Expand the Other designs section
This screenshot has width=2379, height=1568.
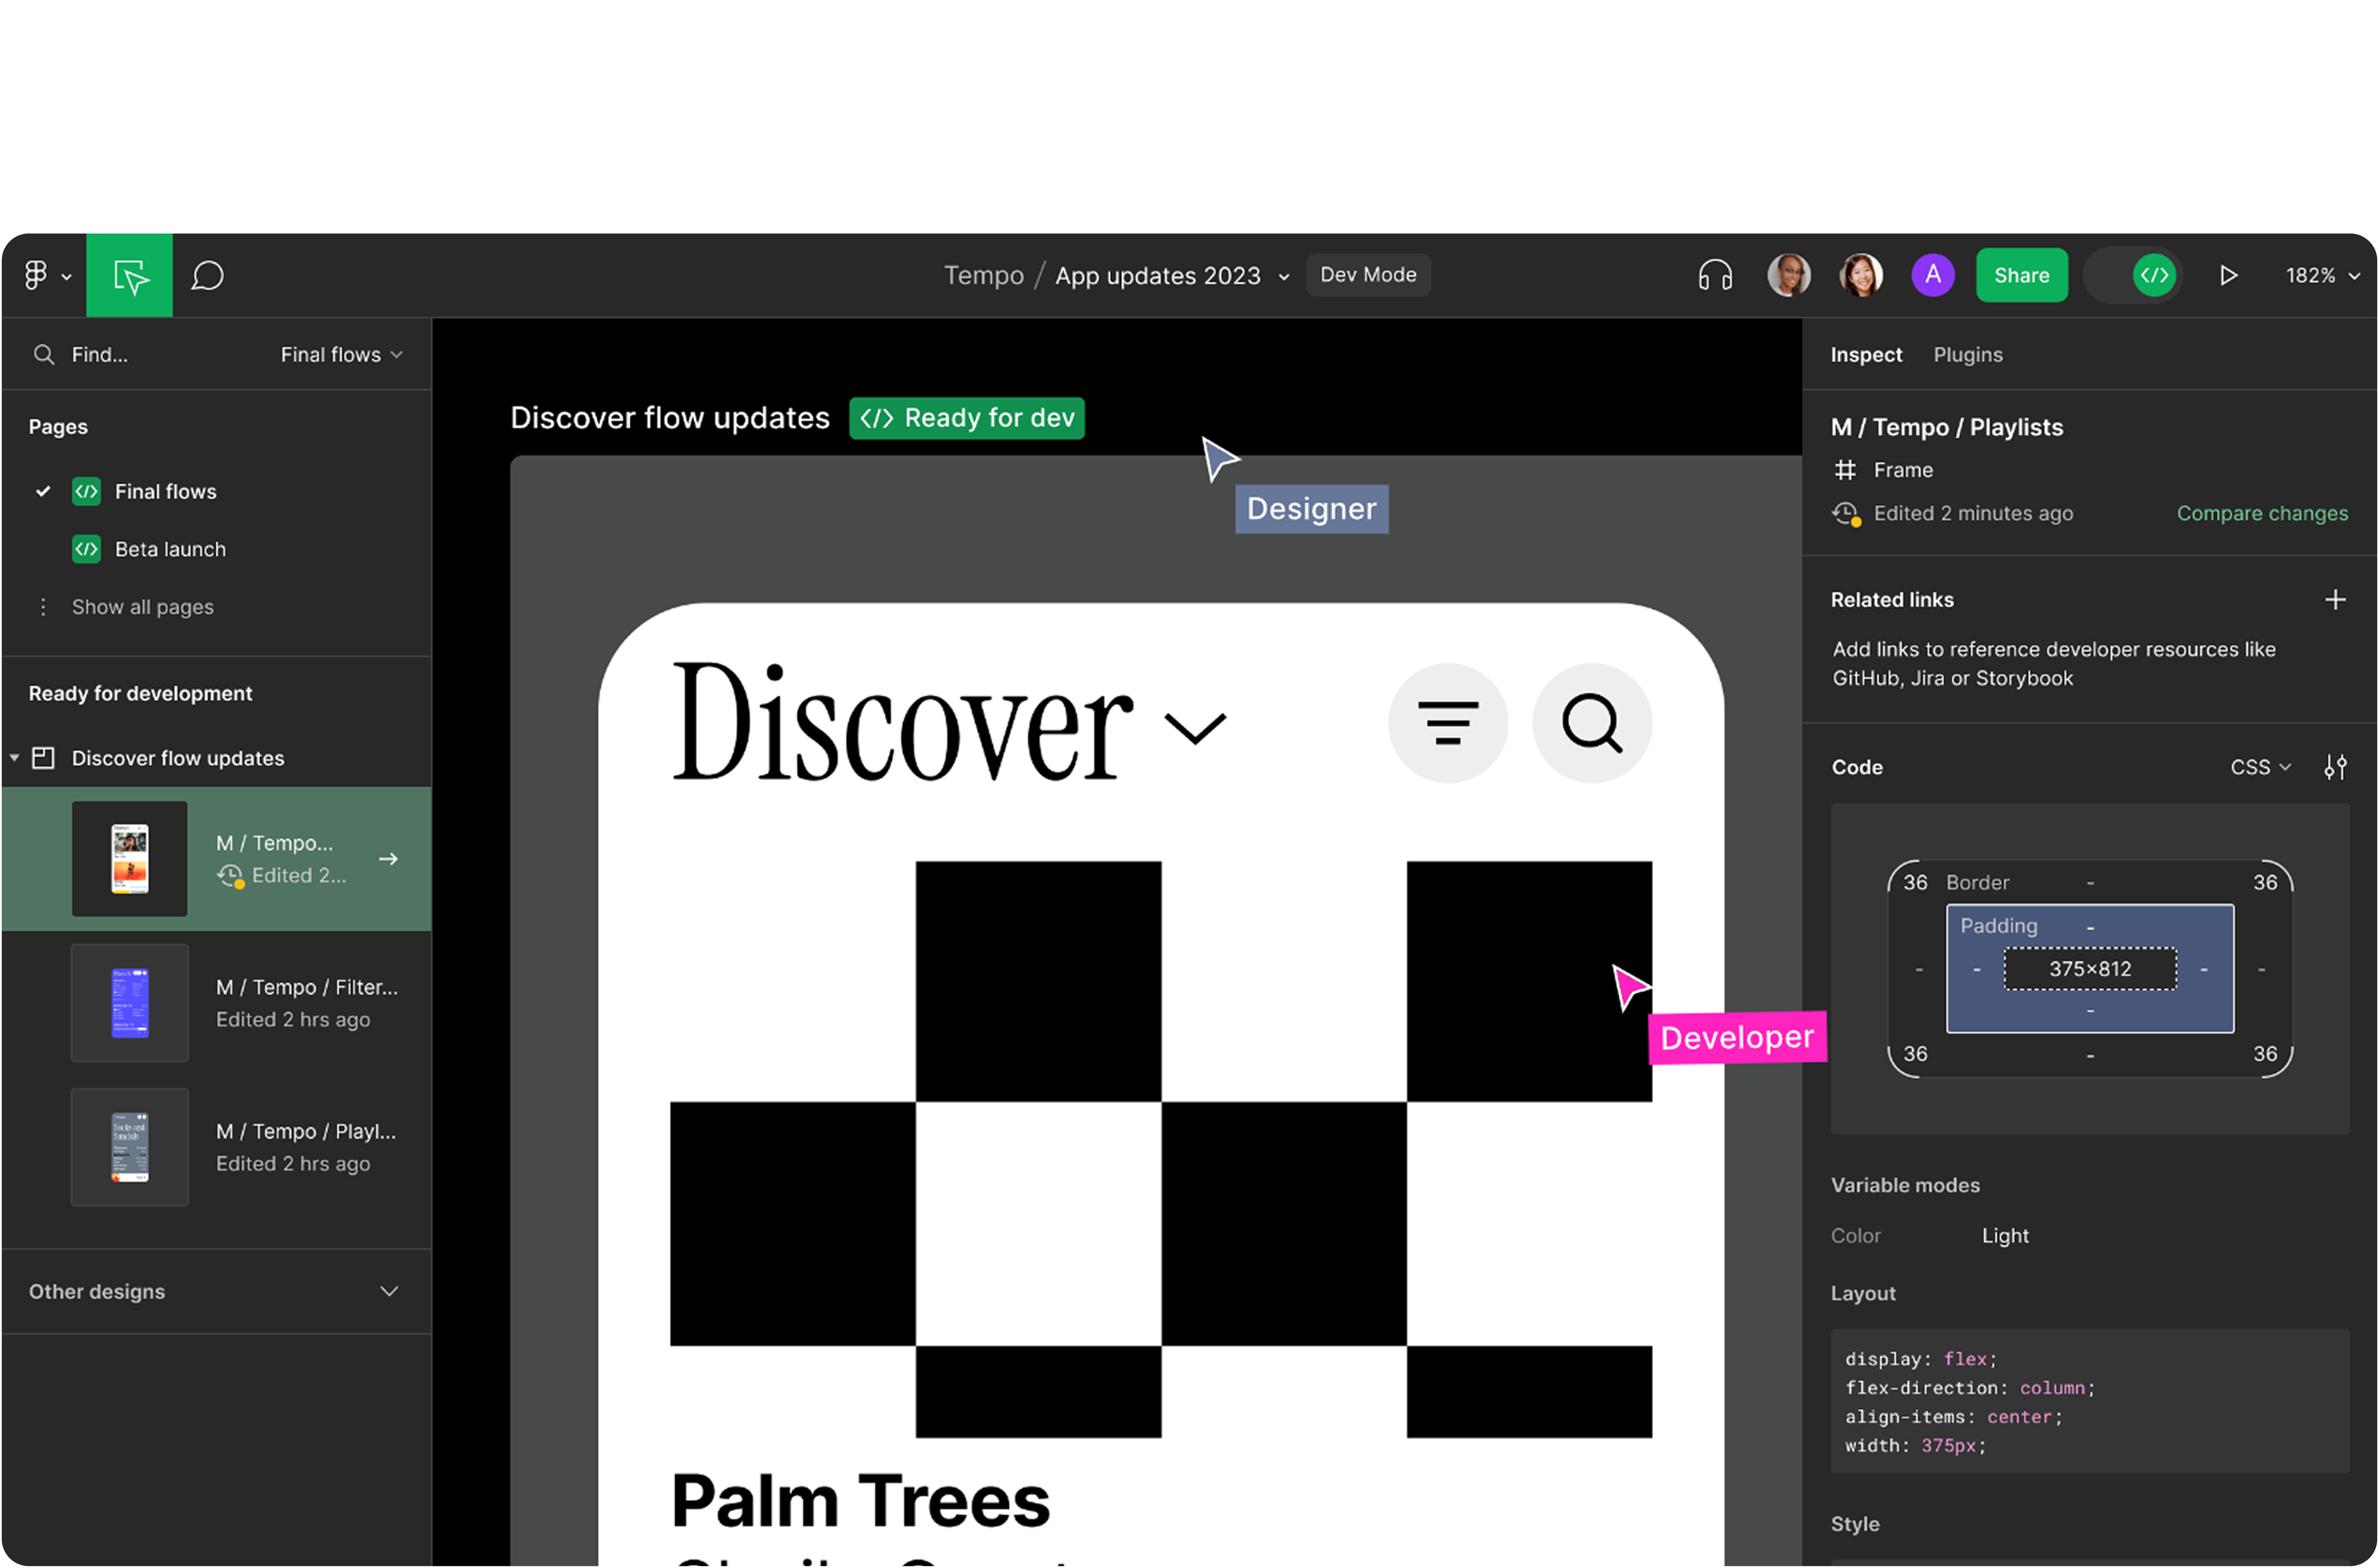(389, 1291)
